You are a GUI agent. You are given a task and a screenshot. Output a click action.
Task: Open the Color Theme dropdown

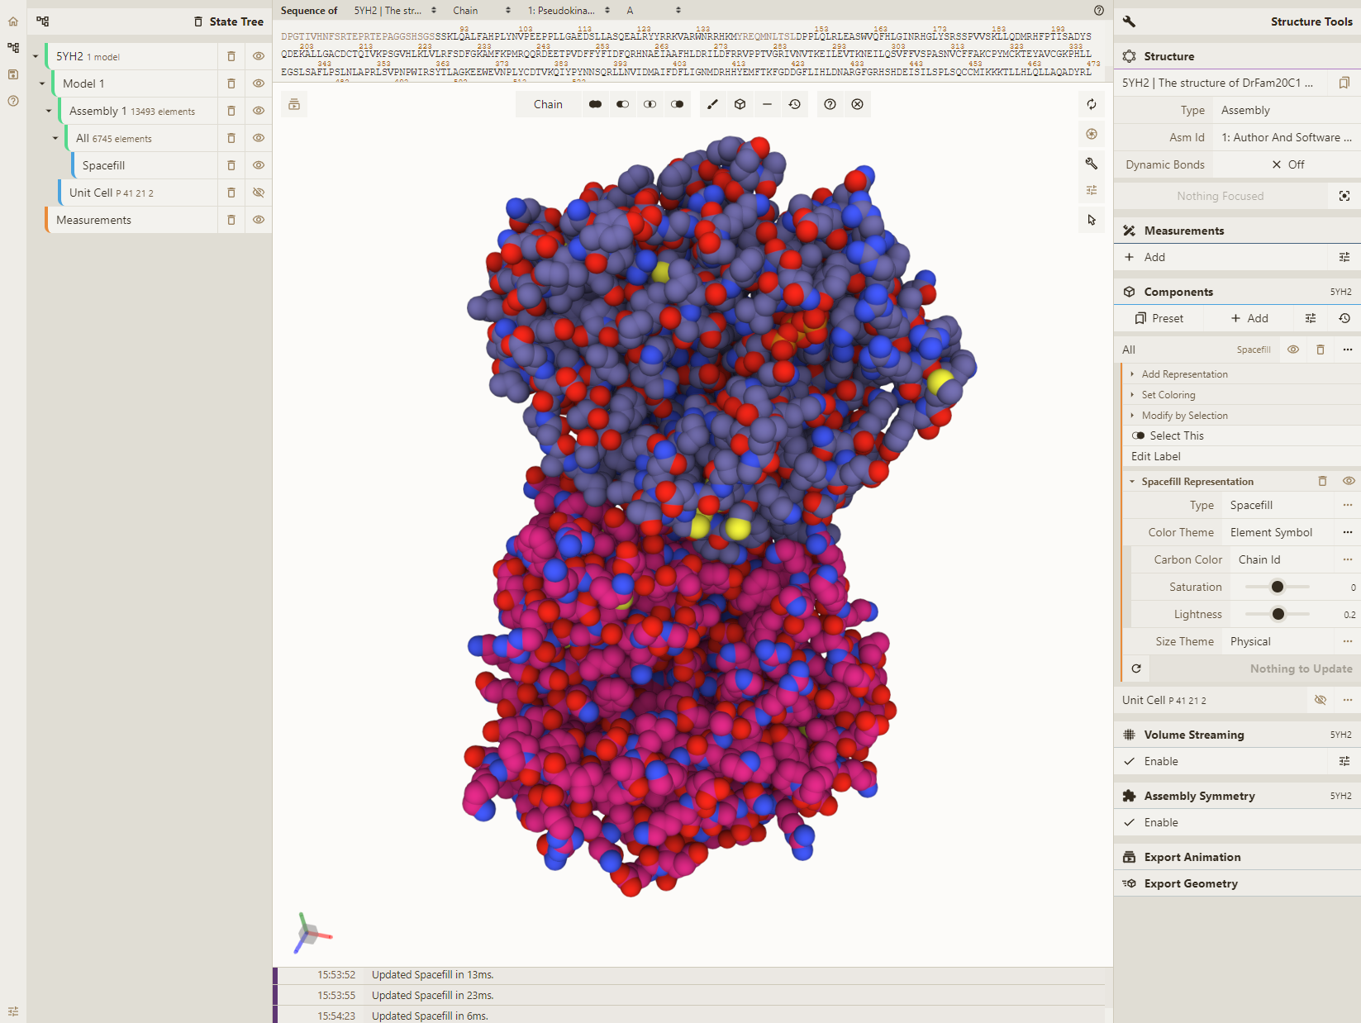[1278, 532]
